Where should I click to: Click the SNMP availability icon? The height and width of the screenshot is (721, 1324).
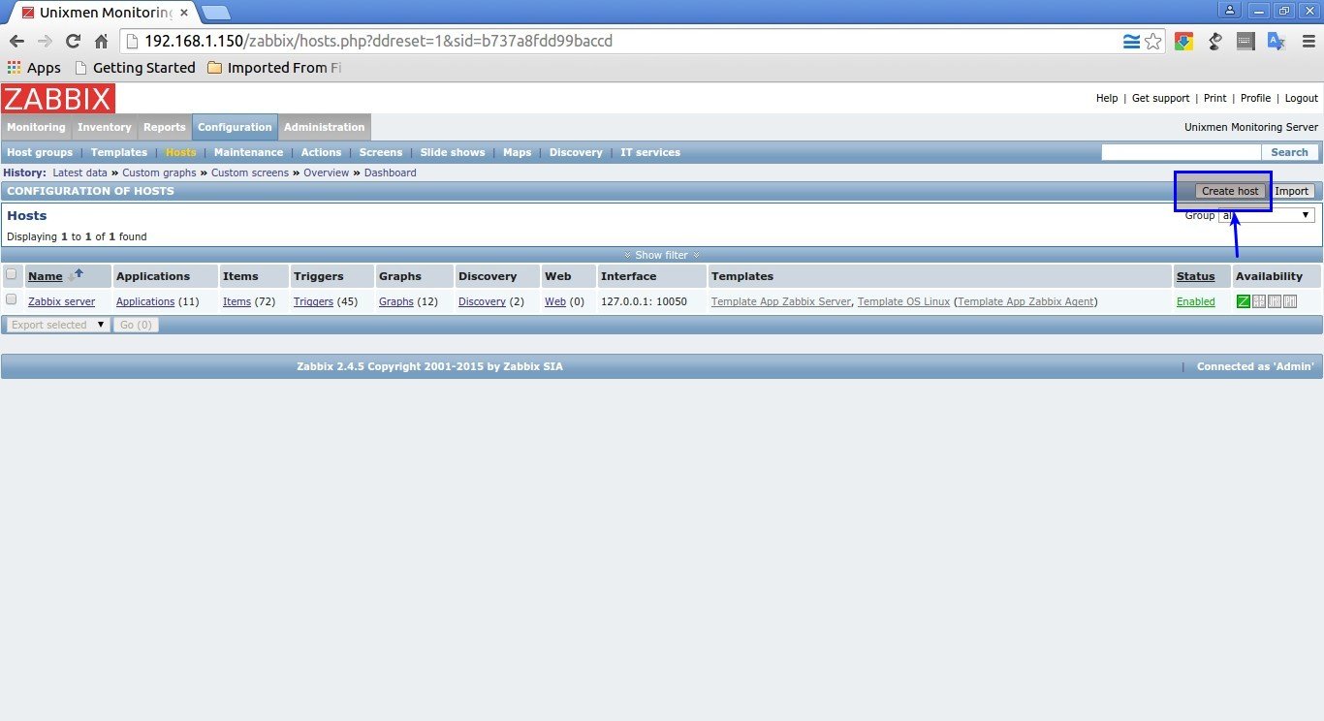[x=1258, y=301]
